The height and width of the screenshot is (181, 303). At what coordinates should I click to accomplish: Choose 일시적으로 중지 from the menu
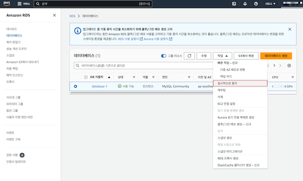[x=240, y=84]
